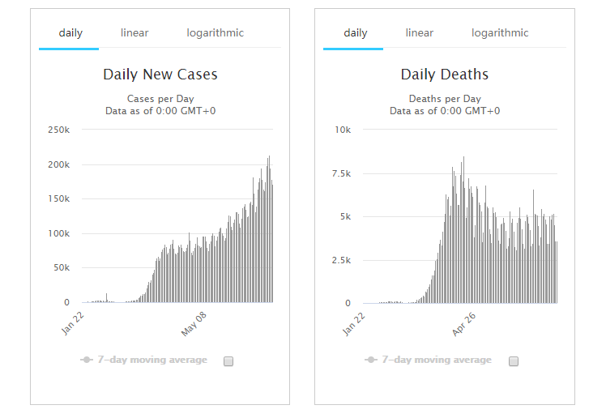Viewport: 606px width, 418px height.
Task: Switch to linear tab in Daily New Cases chart
Action: (134, 33)
